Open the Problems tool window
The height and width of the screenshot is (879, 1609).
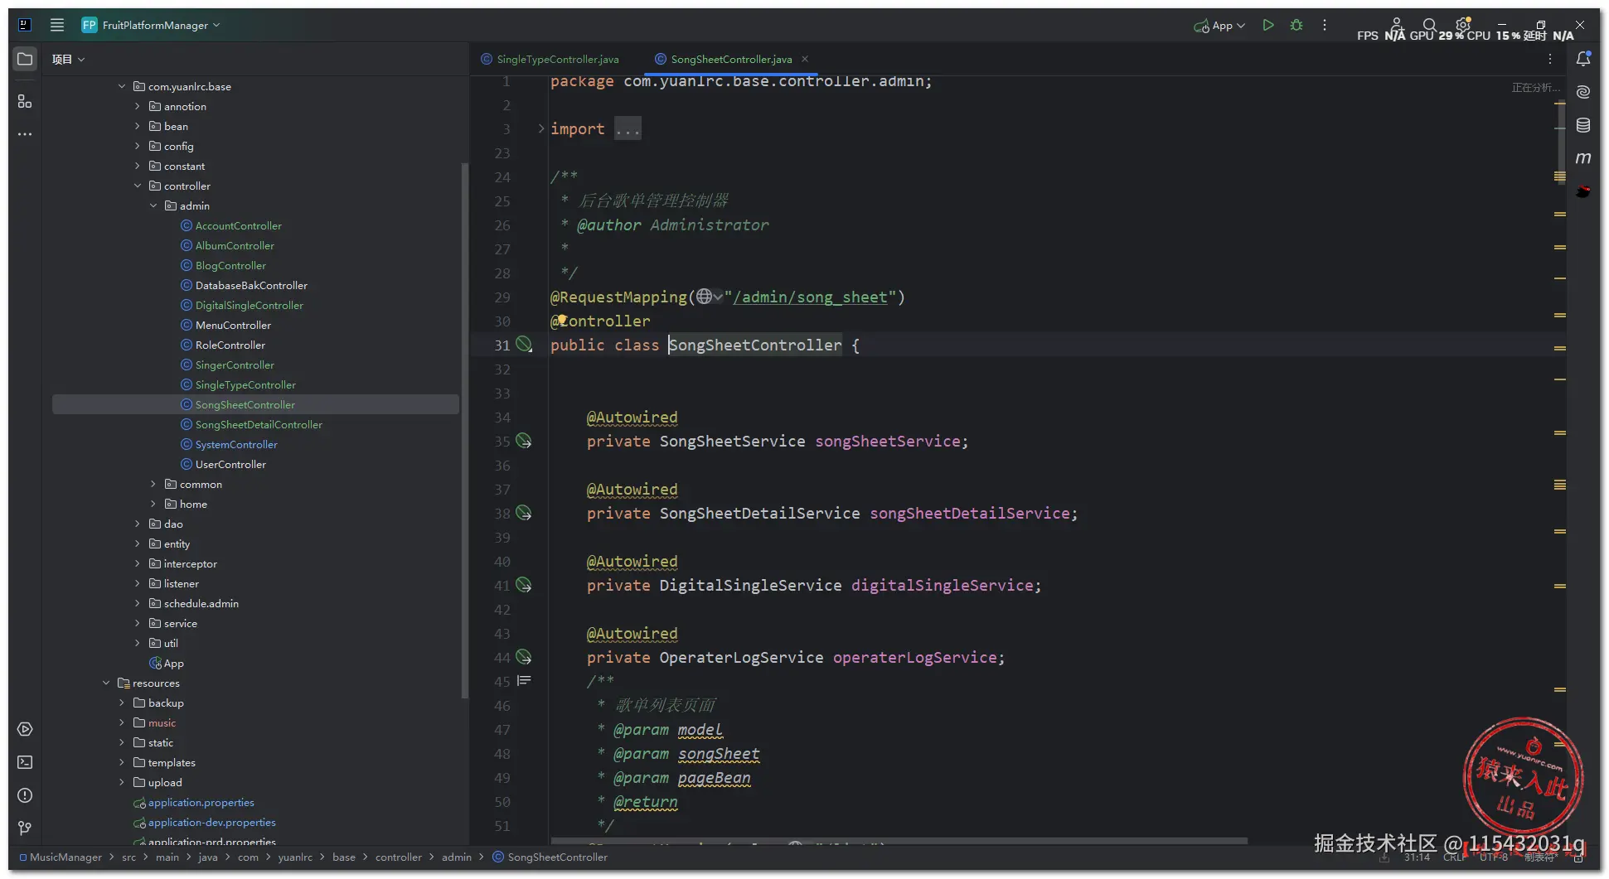tap(25, 795)
